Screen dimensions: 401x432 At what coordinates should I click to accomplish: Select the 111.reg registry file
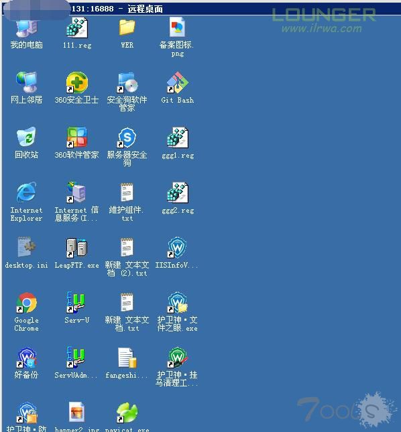(77, 28)
